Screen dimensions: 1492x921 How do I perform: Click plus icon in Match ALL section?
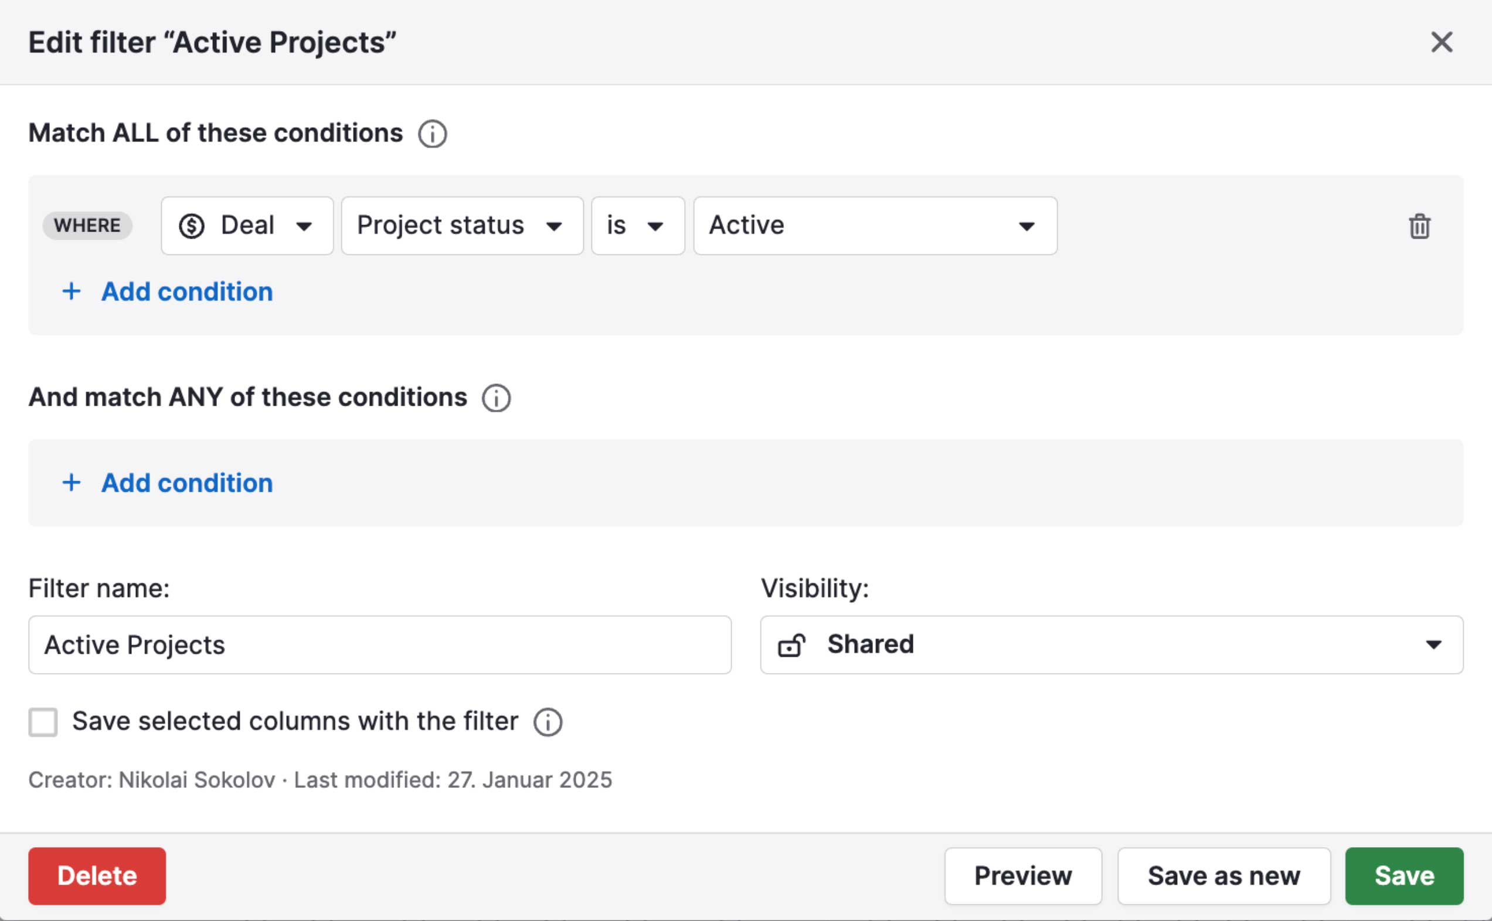click(x=72, y=292)
